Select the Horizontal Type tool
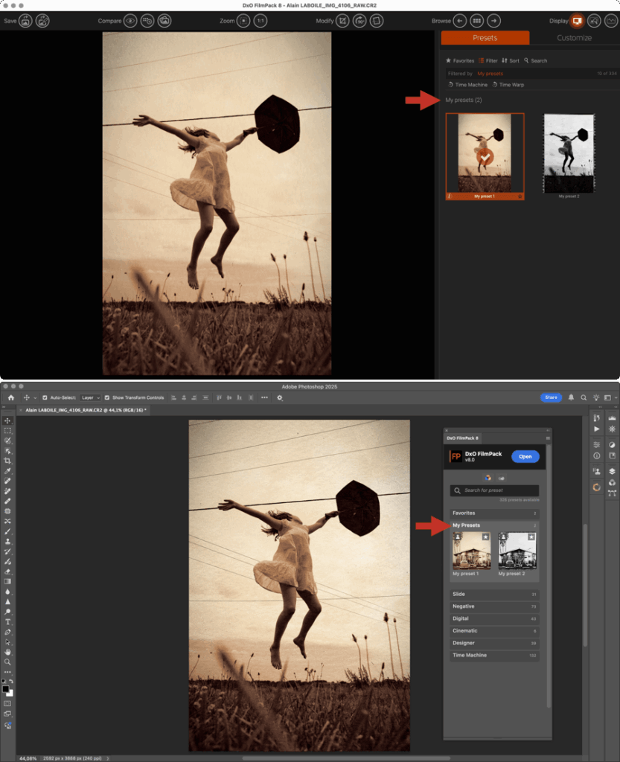Viewport: 620px width, 762px height. pyautogui.click(x=8, y=621)
